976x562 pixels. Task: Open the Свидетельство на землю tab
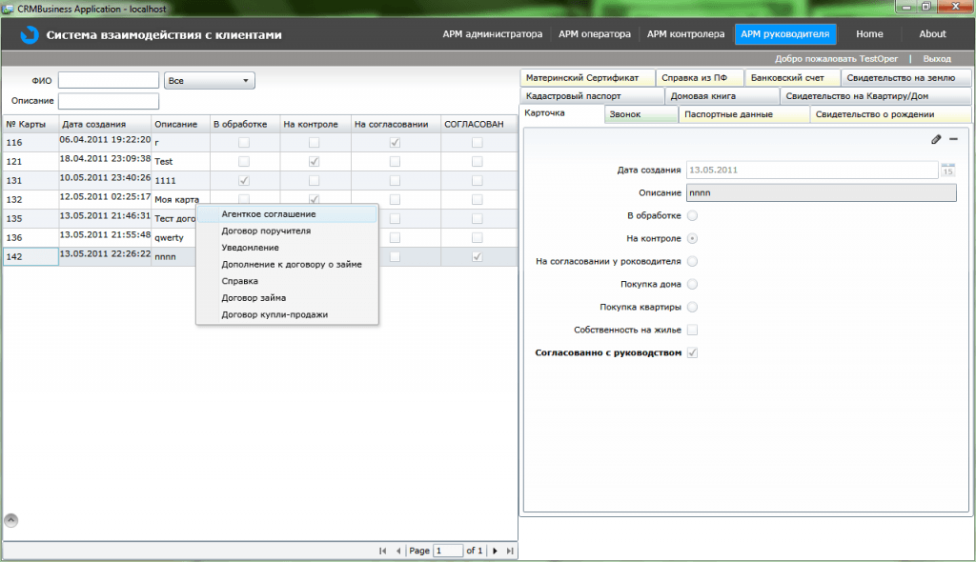[906, 78]
